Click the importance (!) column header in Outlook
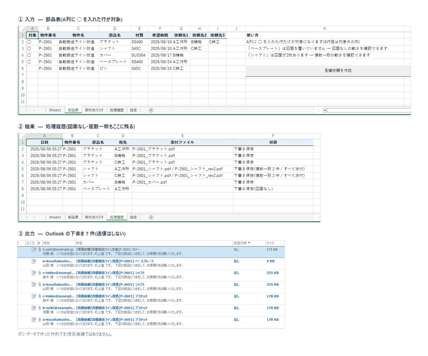428x356 pixels. point(18,243)
